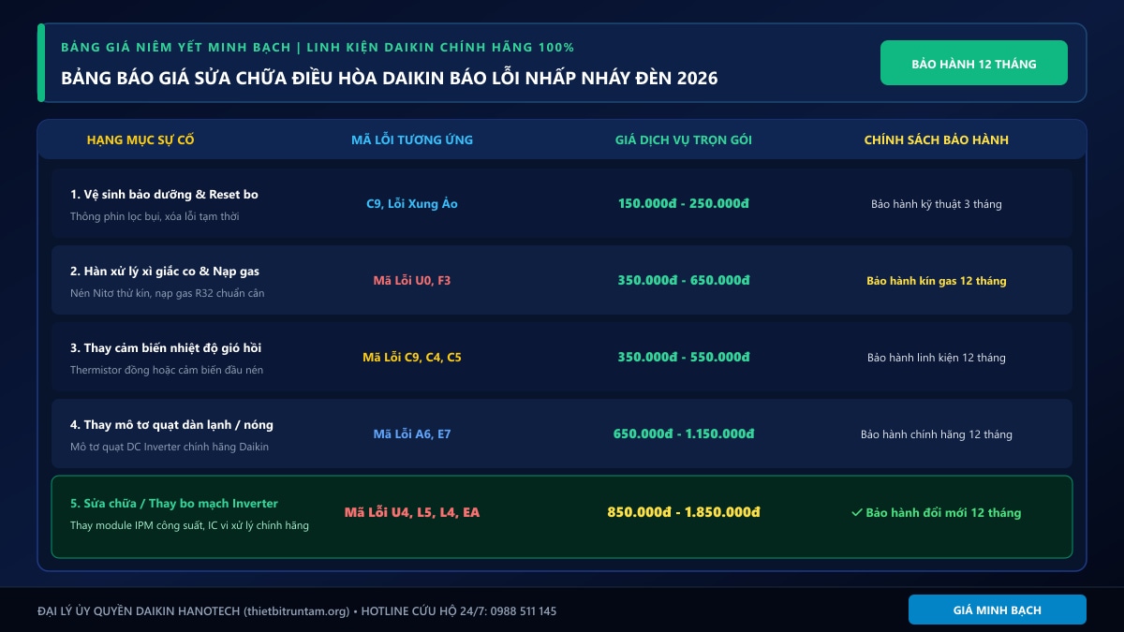Screen dimensions: 1124x632
Task: Click the green BẢO HÀNH 12 THÁNG button
Action: (974, 63)
